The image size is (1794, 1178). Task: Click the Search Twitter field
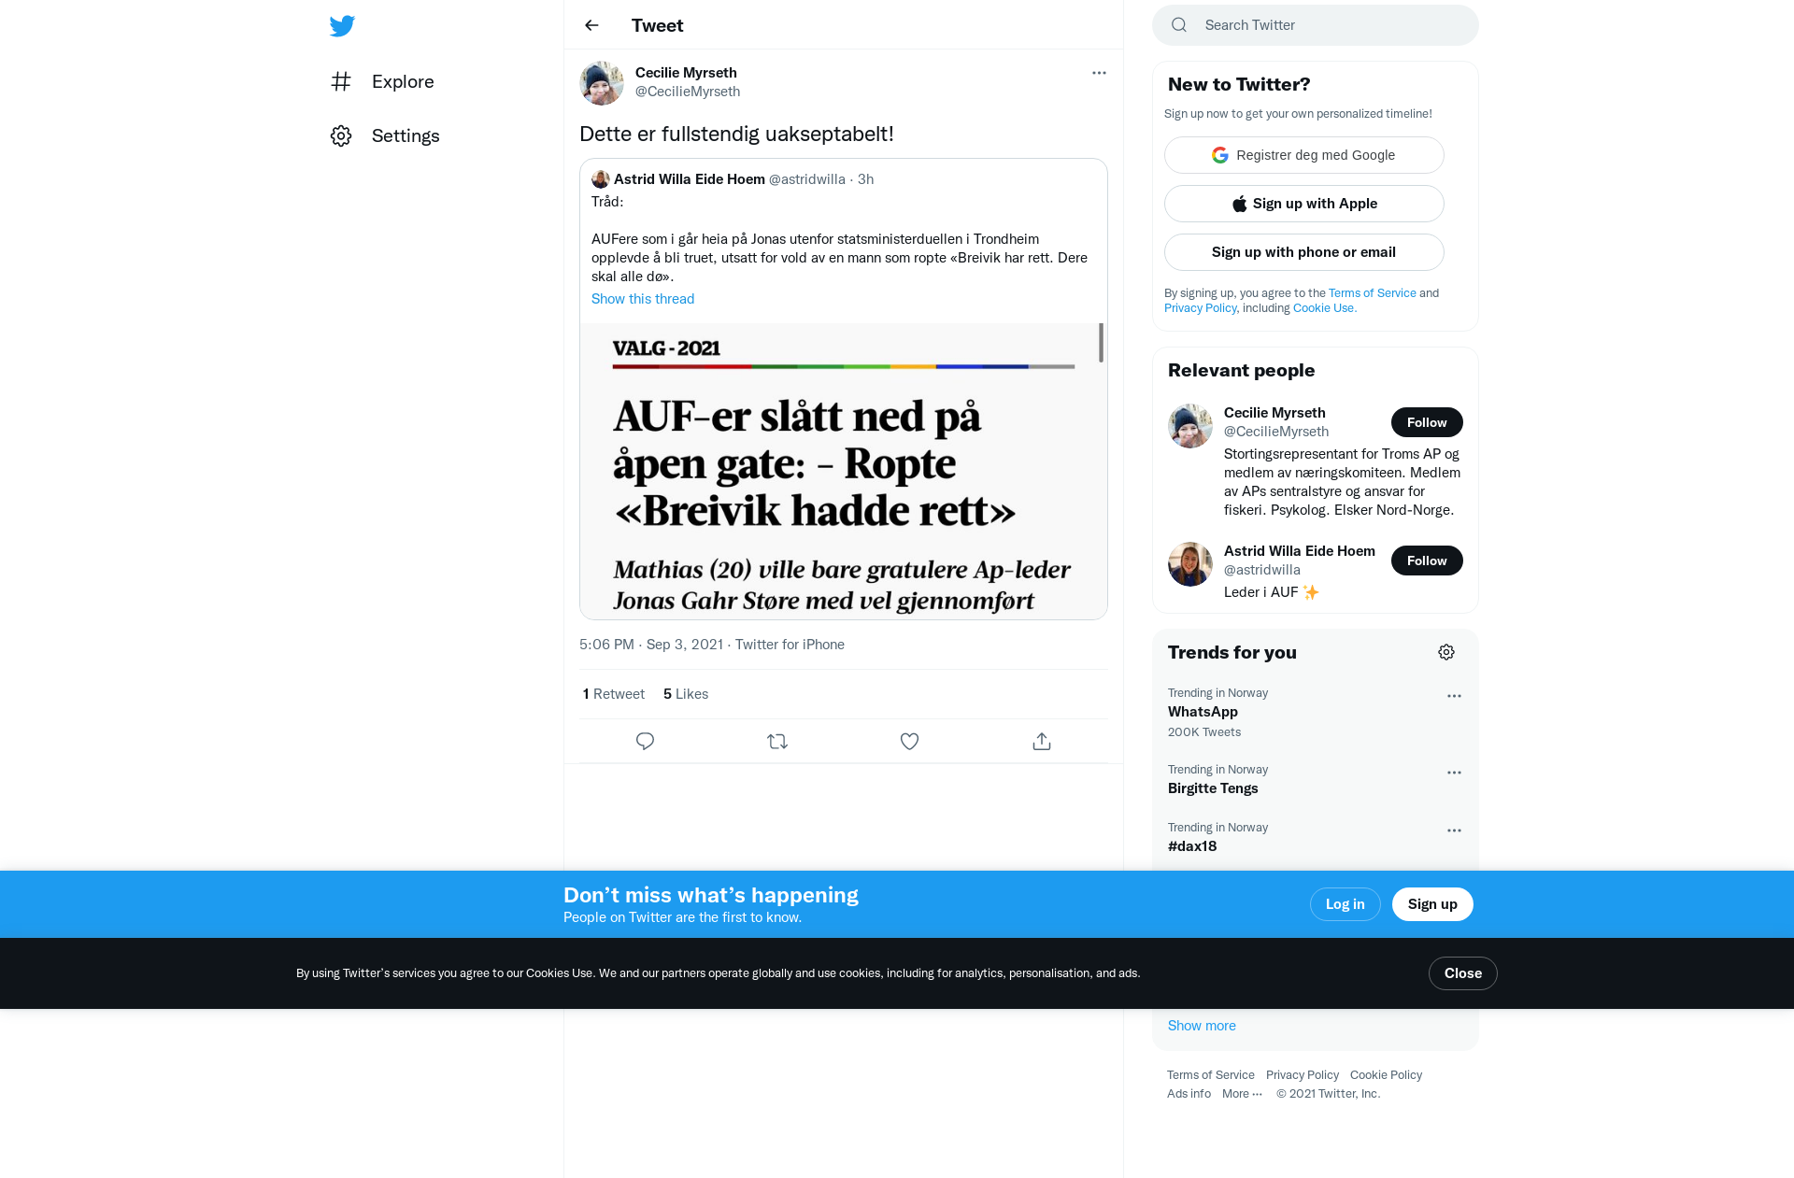pos(1316,25)
